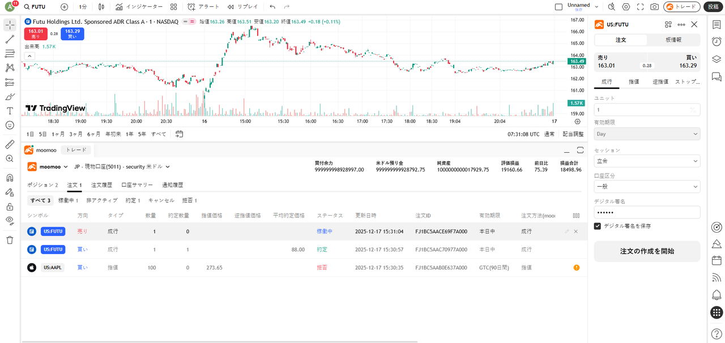725x343 pixels.
Task: Activate the magnet mode icon
Action: pos(10,178)
